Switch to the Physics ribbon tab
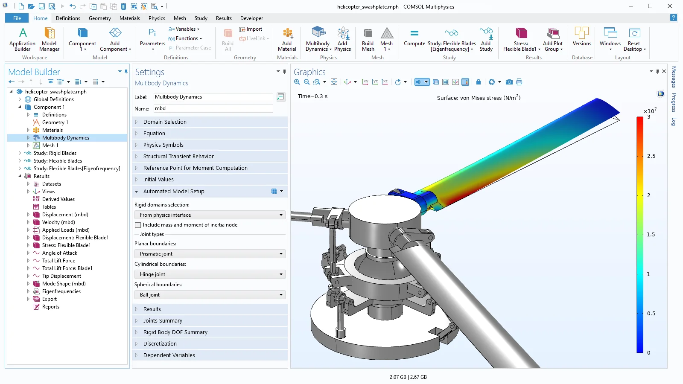Viewport: 683px width, 384px height. click(x=157, y=18)
